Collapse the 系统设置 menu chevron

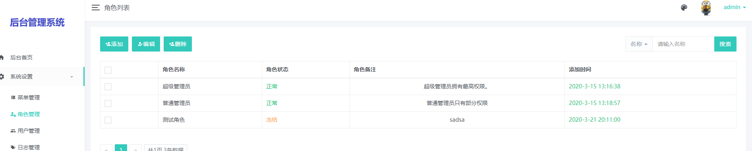click(x=72, y=77)
